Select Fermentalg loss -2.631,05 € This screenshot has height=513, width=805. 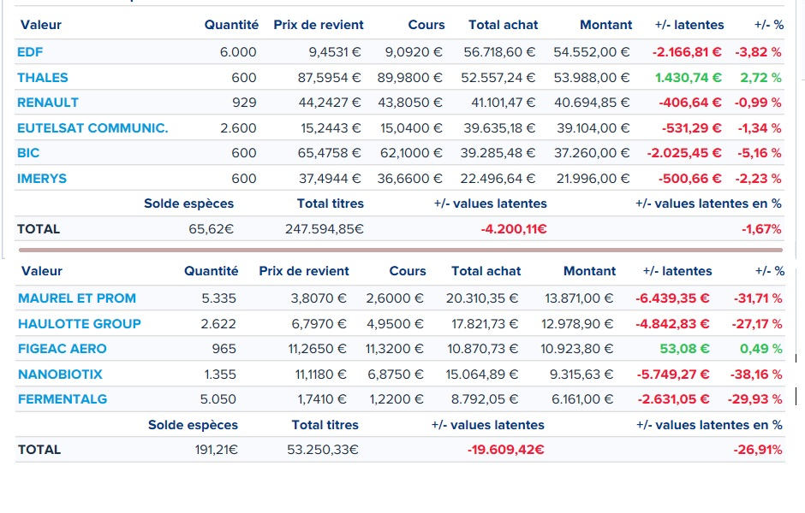[x=674, y=399]
